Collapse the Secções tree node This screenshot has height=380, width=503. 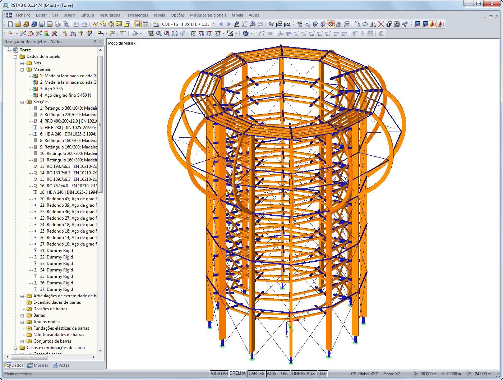(x=22, y=102)
